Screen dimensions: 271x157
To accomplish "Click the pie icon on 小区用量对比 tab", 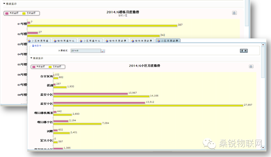I will tap(81, 41).
